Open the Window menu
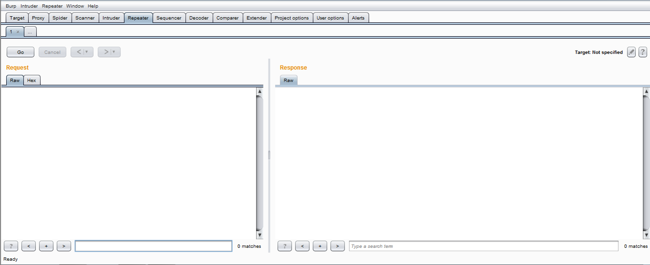Viewport: 650px width, 265px height. [x=75, y=6]
